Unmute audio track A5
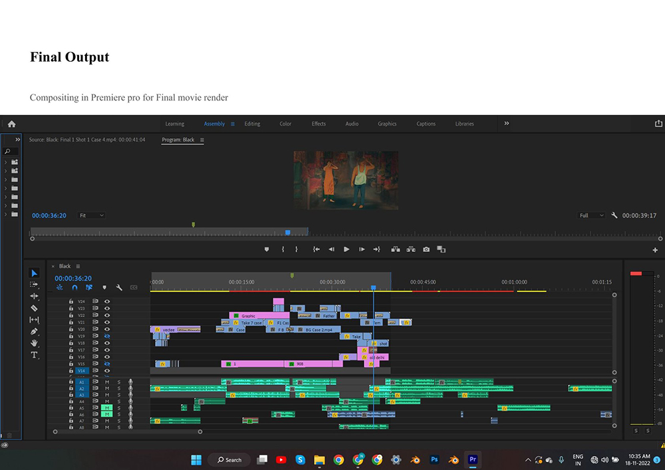 106,408
